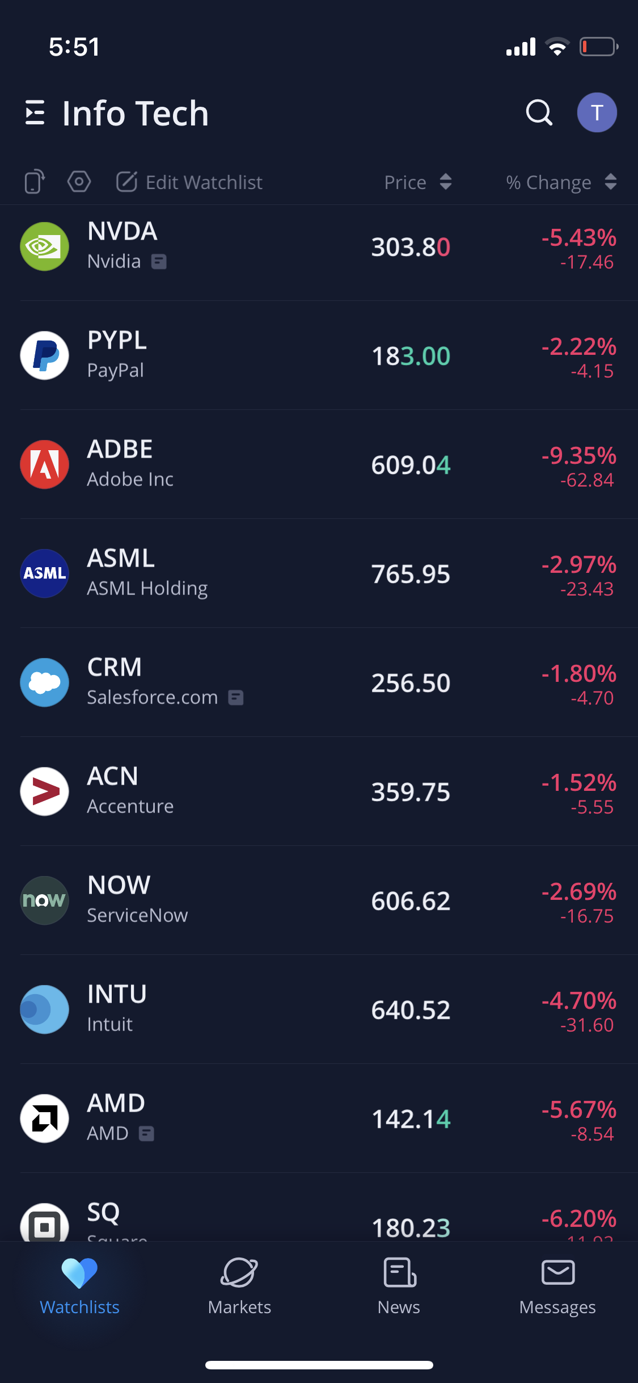Viewport: 638px width, 1383px height.
Task: Open the note icon beside Salesforce.com
Action: (x=236, y=698)
